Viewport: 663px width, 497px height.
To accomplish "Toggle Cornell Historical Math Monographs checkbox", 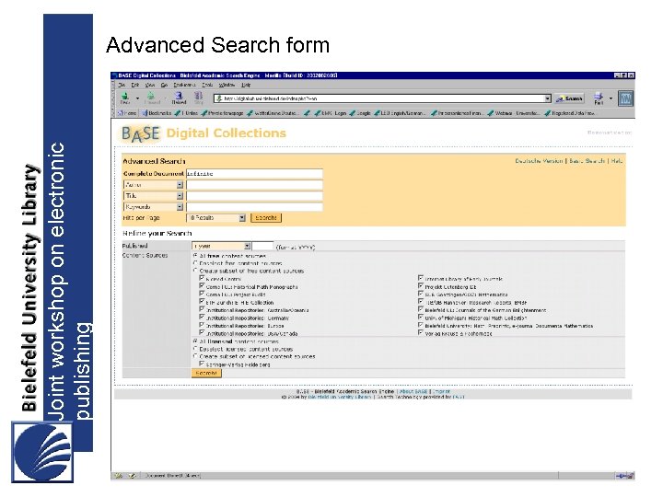I will coord(202,286).
